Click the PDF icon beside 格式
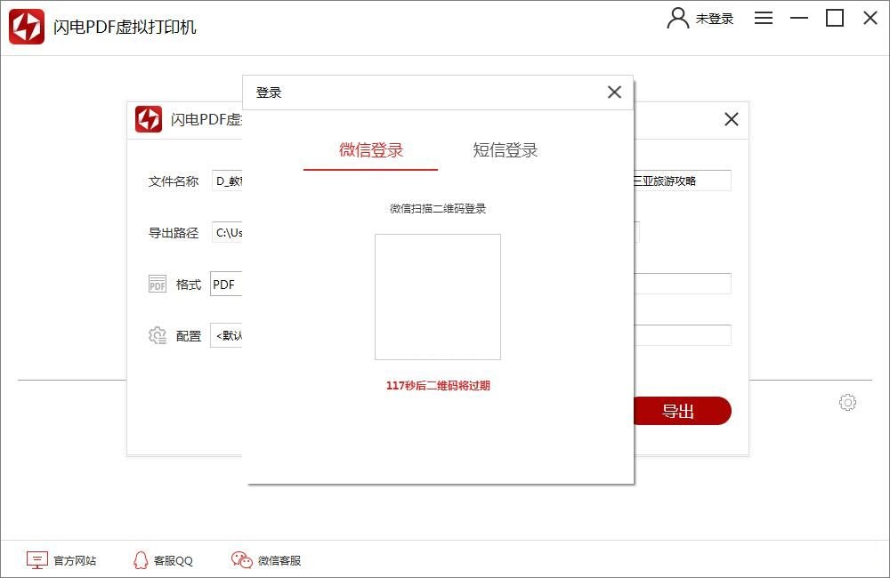 (x=157, y=284)
